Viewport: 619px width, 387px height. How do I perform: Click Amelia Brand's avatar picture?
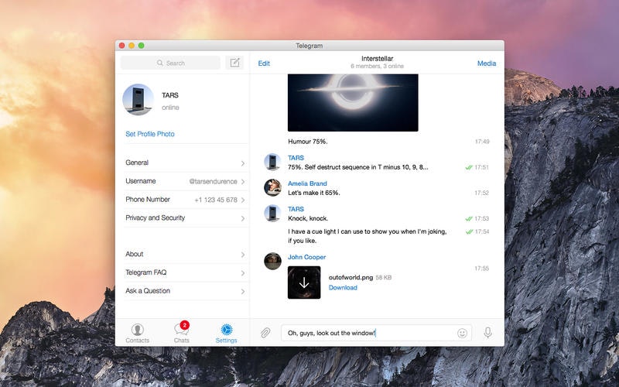[272, 187]
